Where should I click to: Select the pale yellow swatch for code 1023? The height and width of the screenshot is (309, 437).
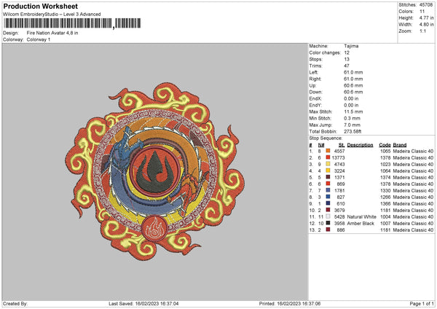click(328, 164)
